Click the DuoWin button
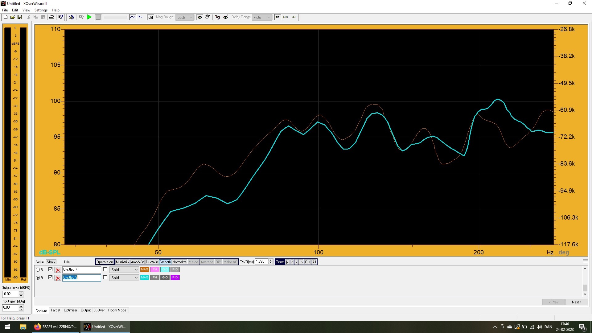The image size is (592, 333). 152,262
